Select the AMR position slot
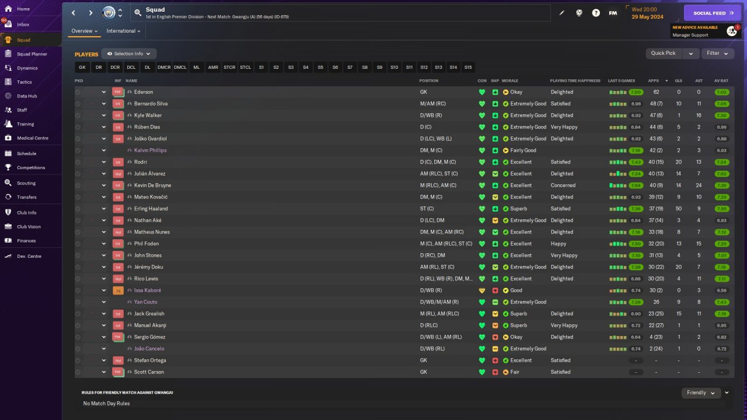Screen dimensions: 747x420 [213, 68]
